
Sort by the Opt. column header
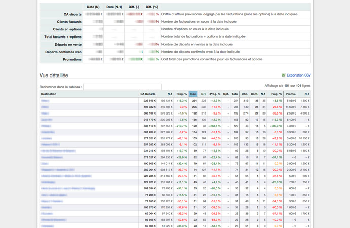pyautogui.click(x=226, y=94)
